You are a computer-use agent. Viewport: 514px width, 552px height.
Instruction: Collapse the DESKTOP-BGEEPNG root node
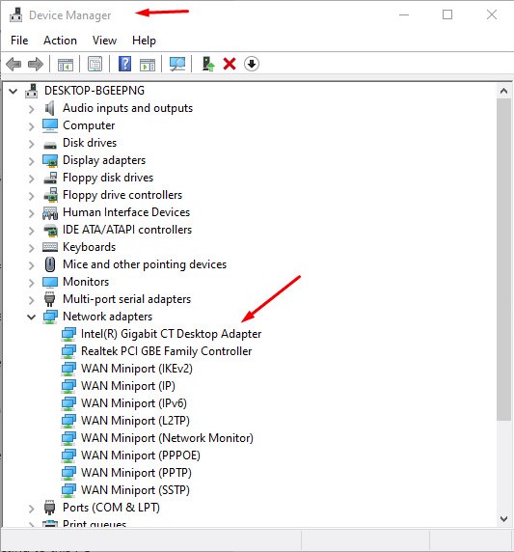click(13, 91)
